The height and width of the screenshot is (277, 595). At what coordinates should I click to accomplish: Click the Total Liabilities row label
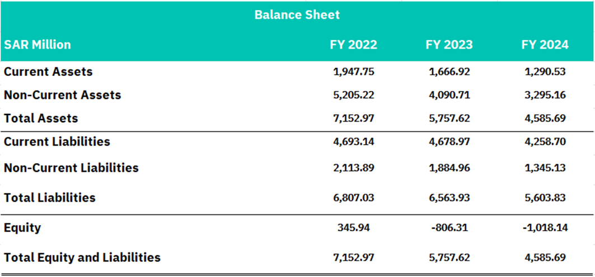50,198
